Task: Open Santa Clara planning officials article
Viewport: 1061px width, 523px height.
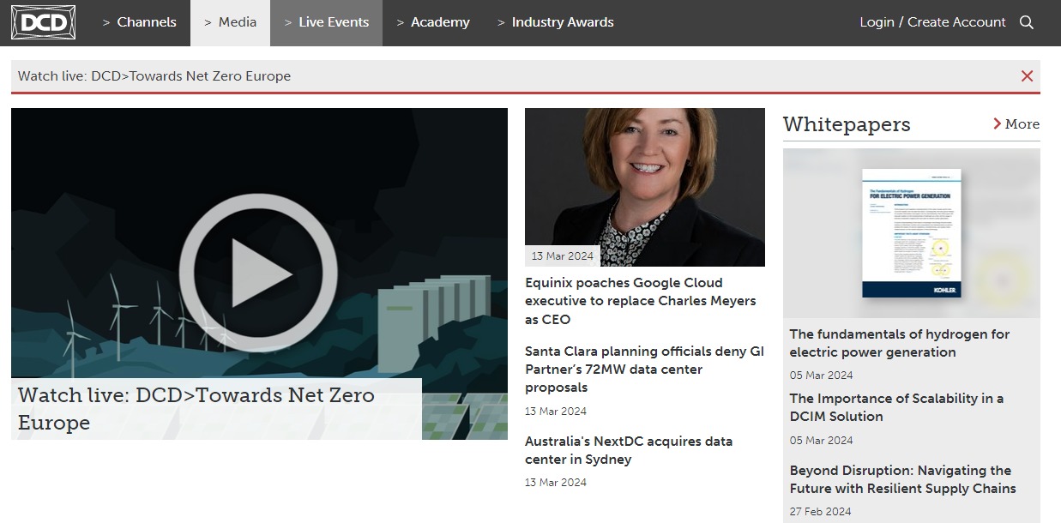Action: pos(644,370)
